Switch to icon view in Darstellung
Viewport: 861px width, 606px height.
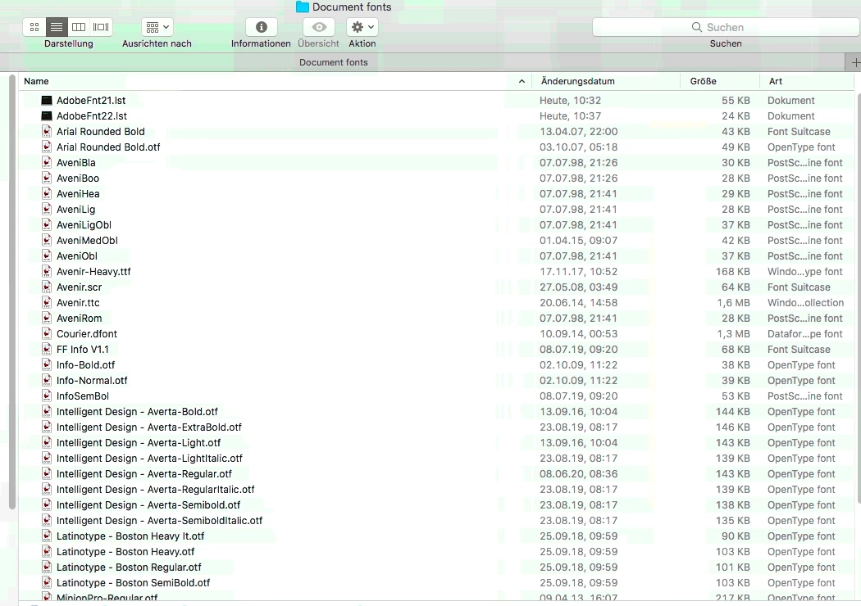point(34,27)
